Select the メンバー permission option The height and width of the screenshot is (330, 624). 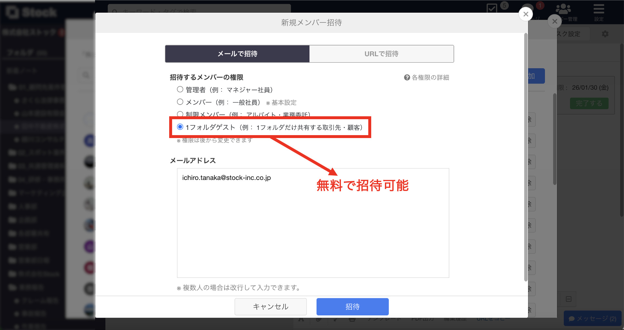[x=180, y=101]
